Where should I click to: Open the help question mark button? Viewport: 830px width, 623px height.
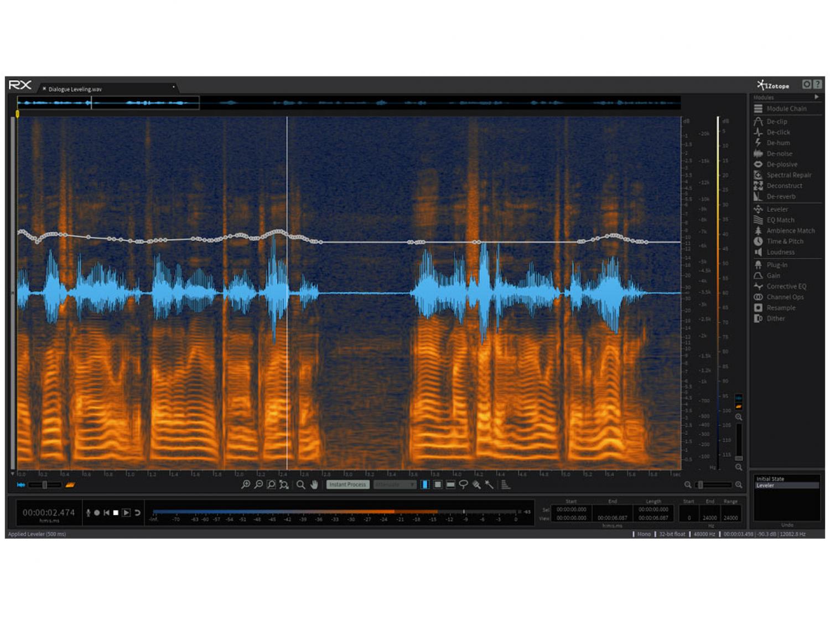click(x=817, y=84)
